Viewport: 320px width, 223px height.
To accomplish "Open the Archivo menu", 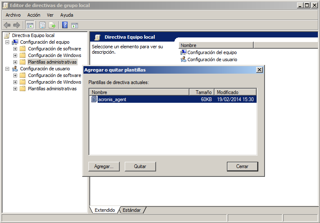I will tap(13, 15).
